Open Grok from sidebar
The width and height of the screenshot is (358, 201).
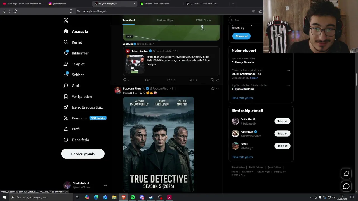(x=72, y=86)
